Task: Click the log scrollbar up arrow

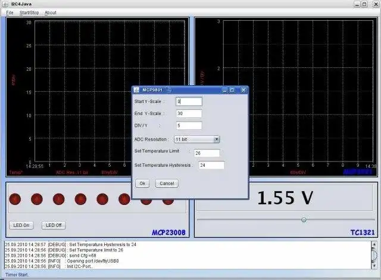Action: pyautogui.click(x=374, y=244)
